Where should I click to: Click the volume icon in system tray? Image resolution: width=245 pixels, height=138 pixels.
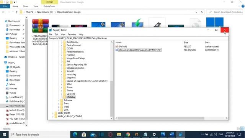pyautogui.click(x=215, y=135)
